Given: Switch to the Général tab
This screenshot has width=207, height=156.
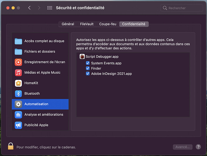Looking at the screenshot, I should tap(68, 24).
